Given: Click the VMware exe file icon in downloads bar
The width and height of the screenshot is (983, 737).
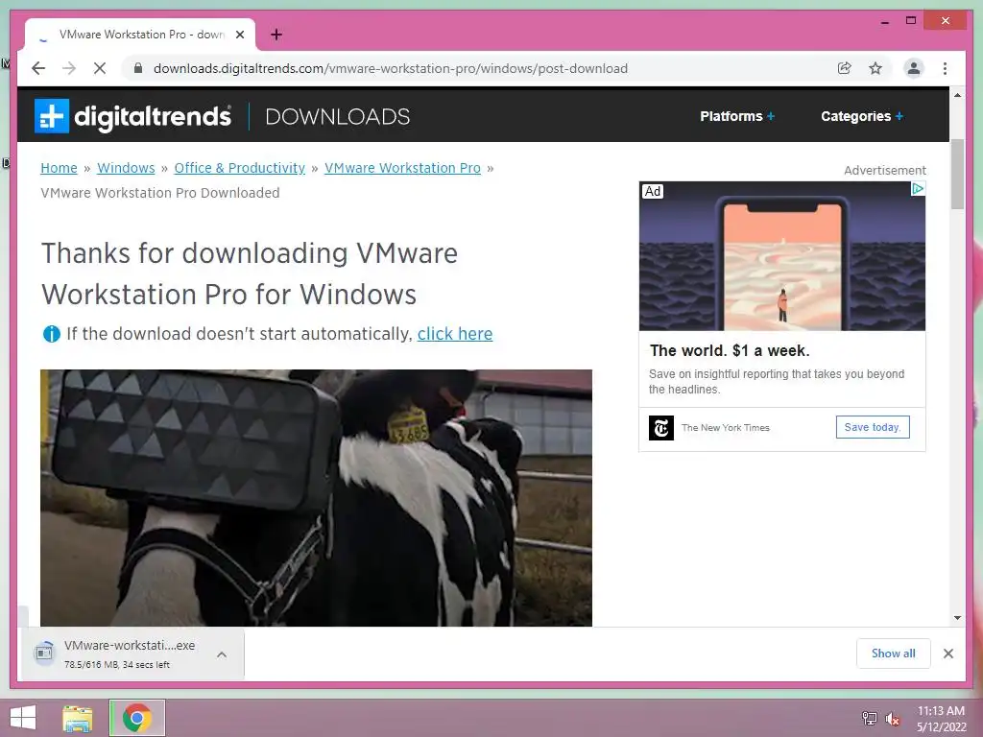Looking at the screenshot, I should point(44,653).
